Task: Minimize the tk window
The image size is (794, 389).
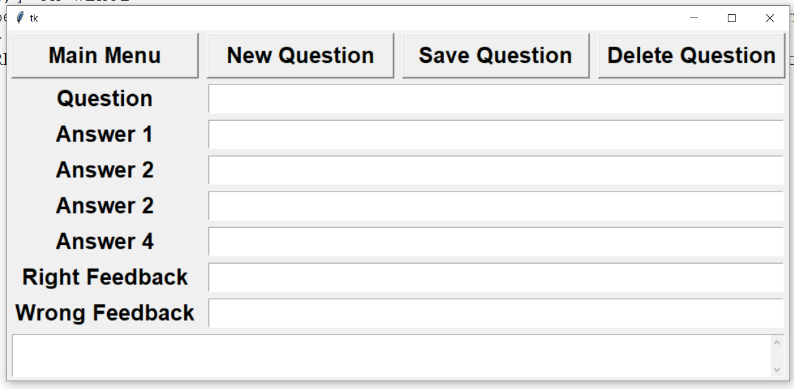Action: 694,18
